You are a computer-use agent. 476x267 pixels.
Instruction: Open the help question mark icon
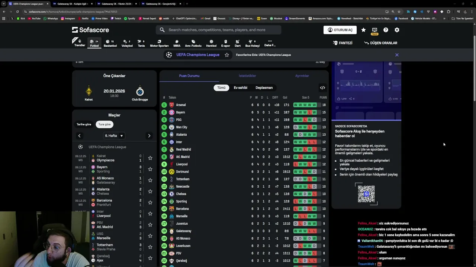coord(386,30)
